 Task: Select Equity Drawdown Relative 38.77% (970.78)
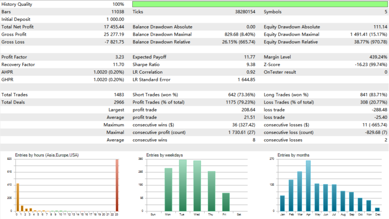pos(370,42)
